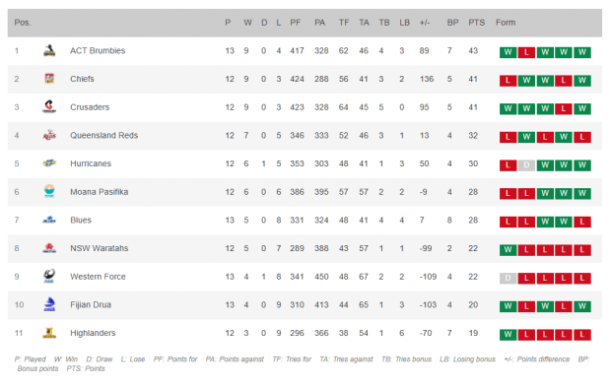Click the ACT Brumbies team logo

[49, 50]
